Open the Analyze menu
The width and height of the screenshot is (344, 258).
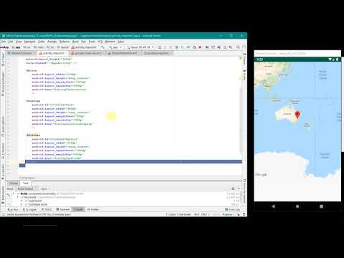pos(52,42)
